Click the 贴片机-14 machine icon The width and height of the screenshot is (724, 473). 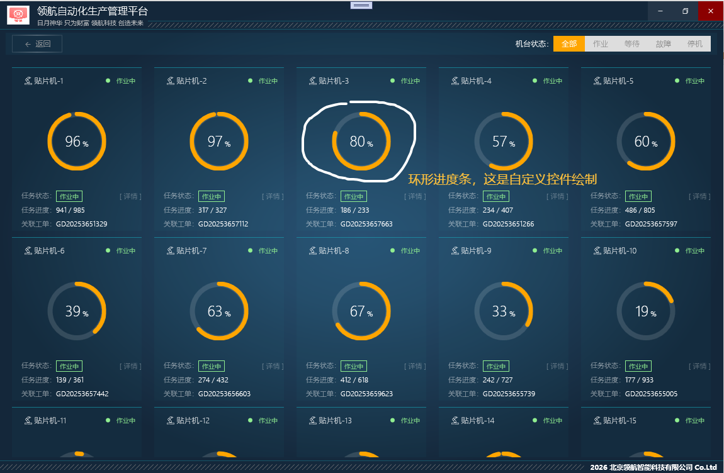[x=455, y=420]
